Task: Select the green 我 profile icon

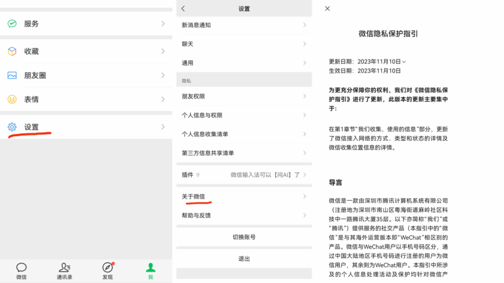Action: coord(150,267)
